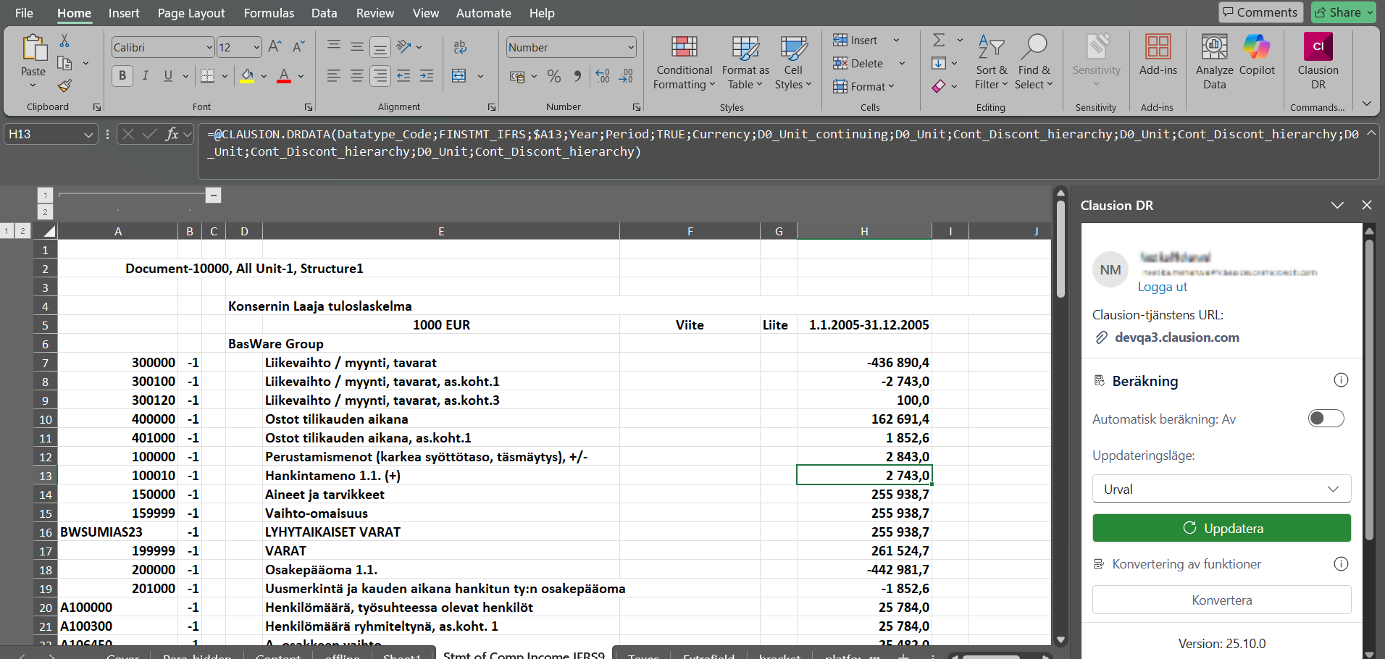Collapse the column outline group minus button
This screenshot has height=659, width=1385.
(213, 195)
